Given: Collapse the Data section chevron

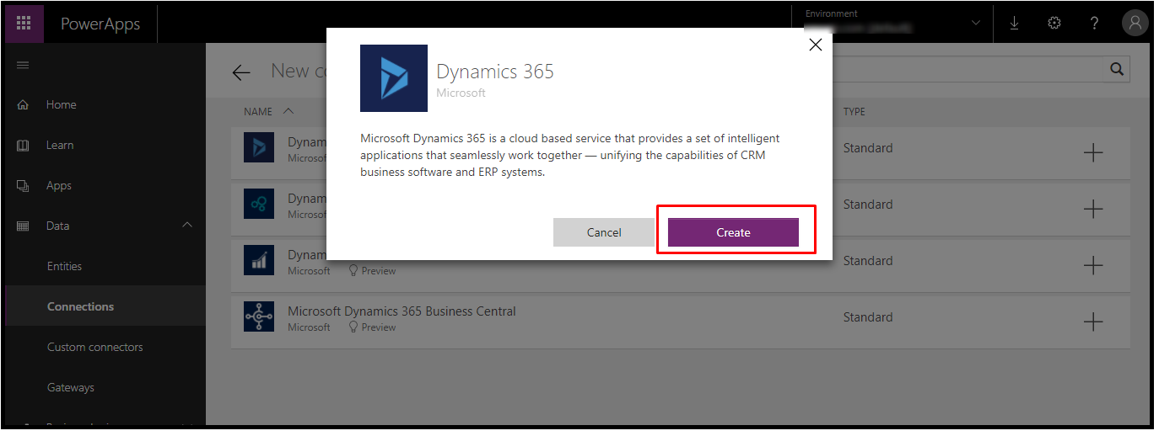Looking at the screenshot, I should (187, 226).
